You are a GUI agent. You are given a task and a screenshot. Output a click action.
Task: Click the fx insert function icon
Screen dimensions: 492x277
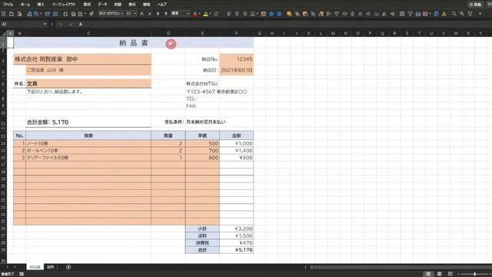(x=81, y=24)
